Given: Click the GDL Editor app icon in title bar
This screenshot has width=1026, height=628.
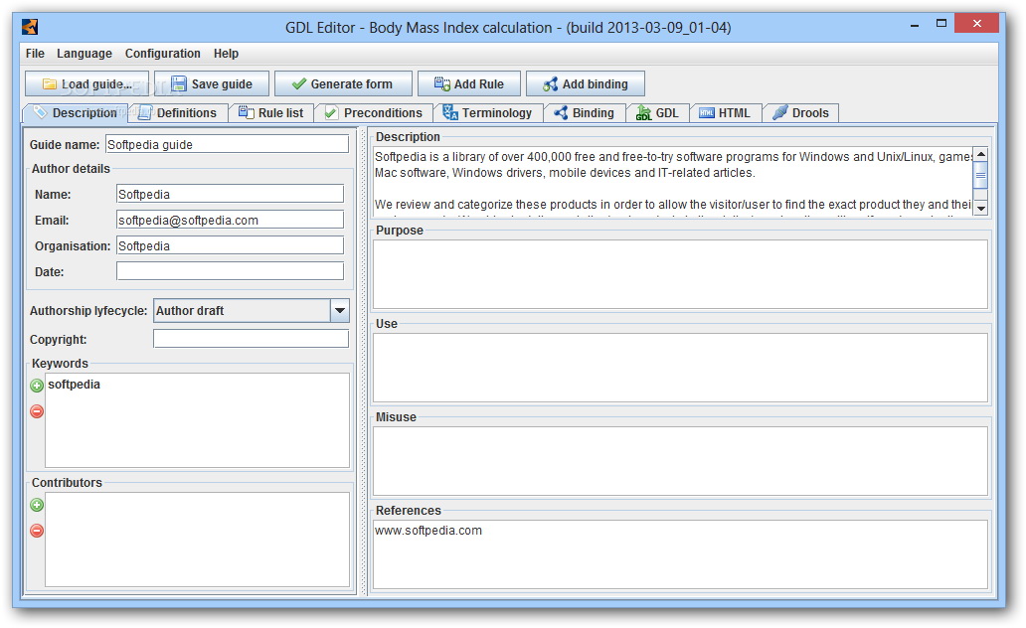Looking at the screenshot, I should [30, 27].
